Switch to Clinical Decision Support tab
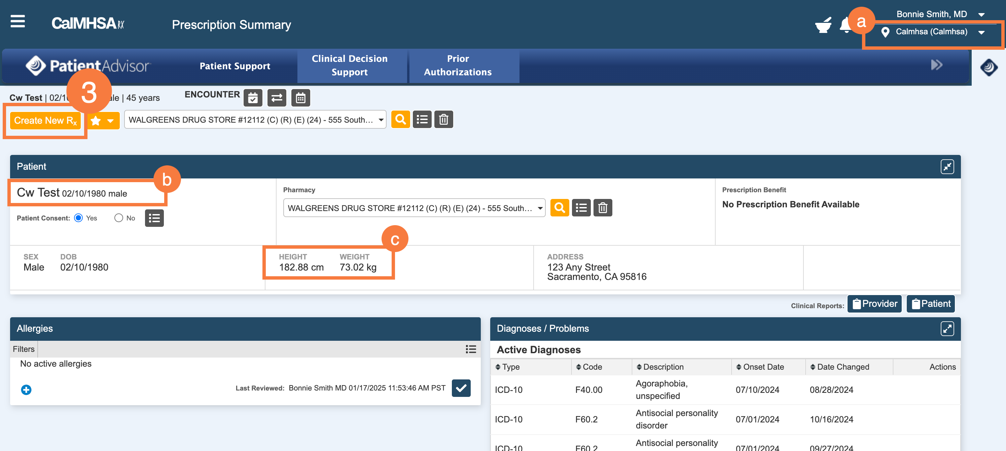The image size is (1006, 451). tap(350, 66)
